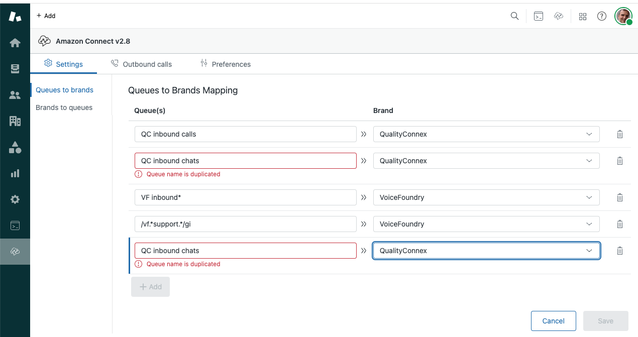The height and width of the screenshot is (337, 638).
Task: Open the Views icon in left sidebar
Action: click(15, 69)
